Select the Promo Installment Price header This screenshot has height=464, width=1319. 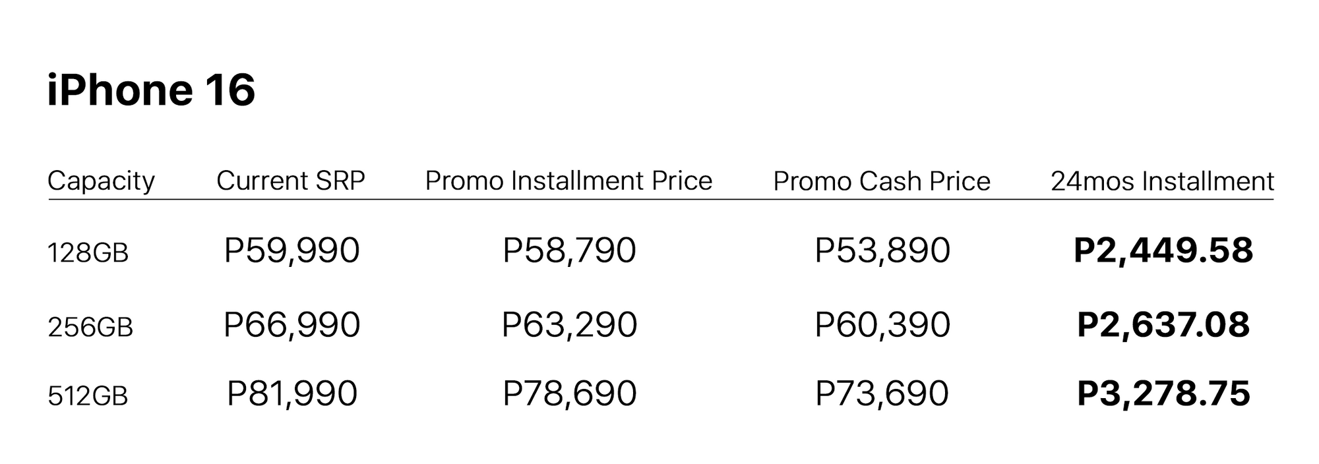tap(568, 181)
